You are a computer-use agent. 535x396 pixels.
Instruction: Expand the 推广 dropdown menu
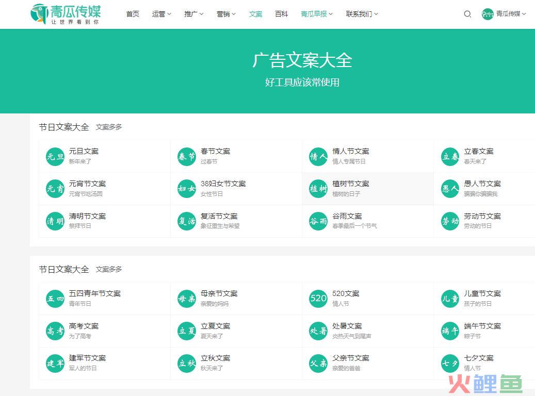[x=194, y=14]
